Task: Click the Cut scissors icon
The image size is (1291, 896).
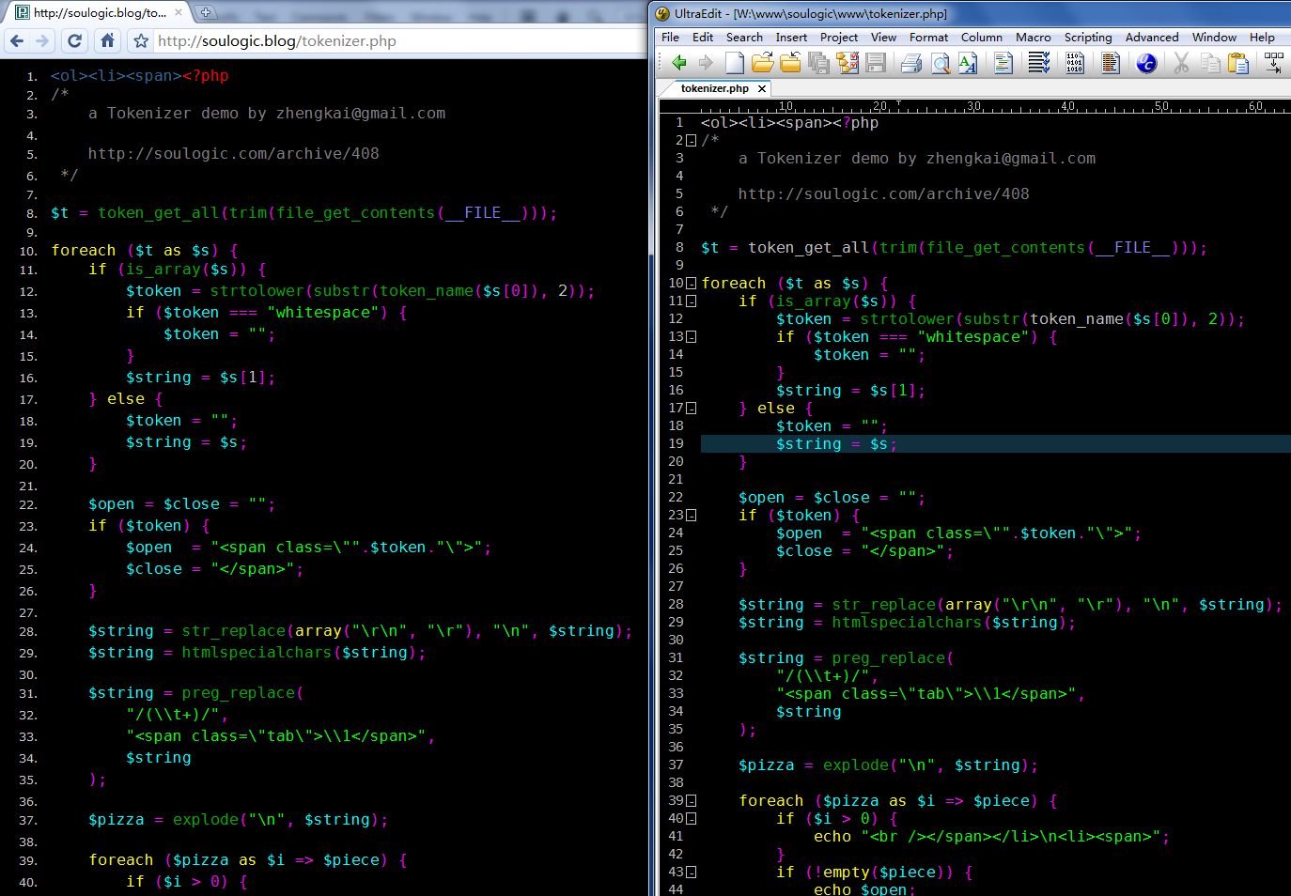Action: pos(1181,63)
